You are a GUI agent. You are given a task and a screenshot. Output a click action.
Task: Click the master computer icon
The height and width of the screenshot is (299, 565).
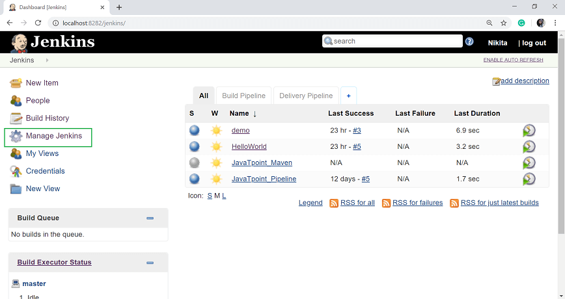click(16, 283)
